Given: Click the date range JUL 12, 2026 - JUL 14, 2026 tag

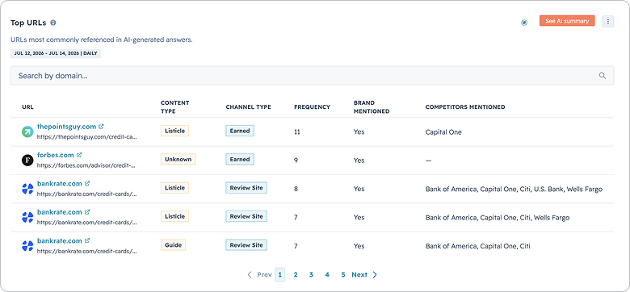Looking at the screenshot, I should [x=56, y=53].
